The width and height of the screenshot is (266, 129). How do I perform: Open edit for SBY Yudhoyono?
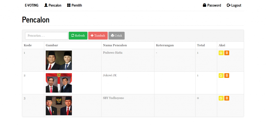(221, 98)
